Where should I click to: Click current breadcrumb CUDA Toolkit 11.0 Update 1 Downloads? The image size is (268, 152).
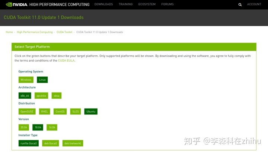click(99, 32)
